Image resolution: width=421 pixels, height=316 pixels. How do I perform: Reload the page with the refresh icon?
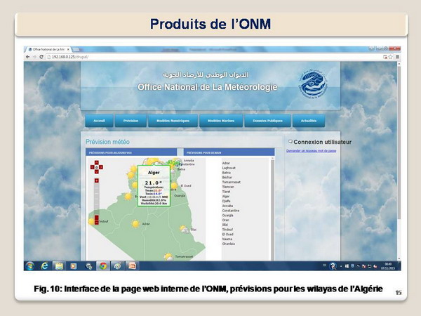41,57
